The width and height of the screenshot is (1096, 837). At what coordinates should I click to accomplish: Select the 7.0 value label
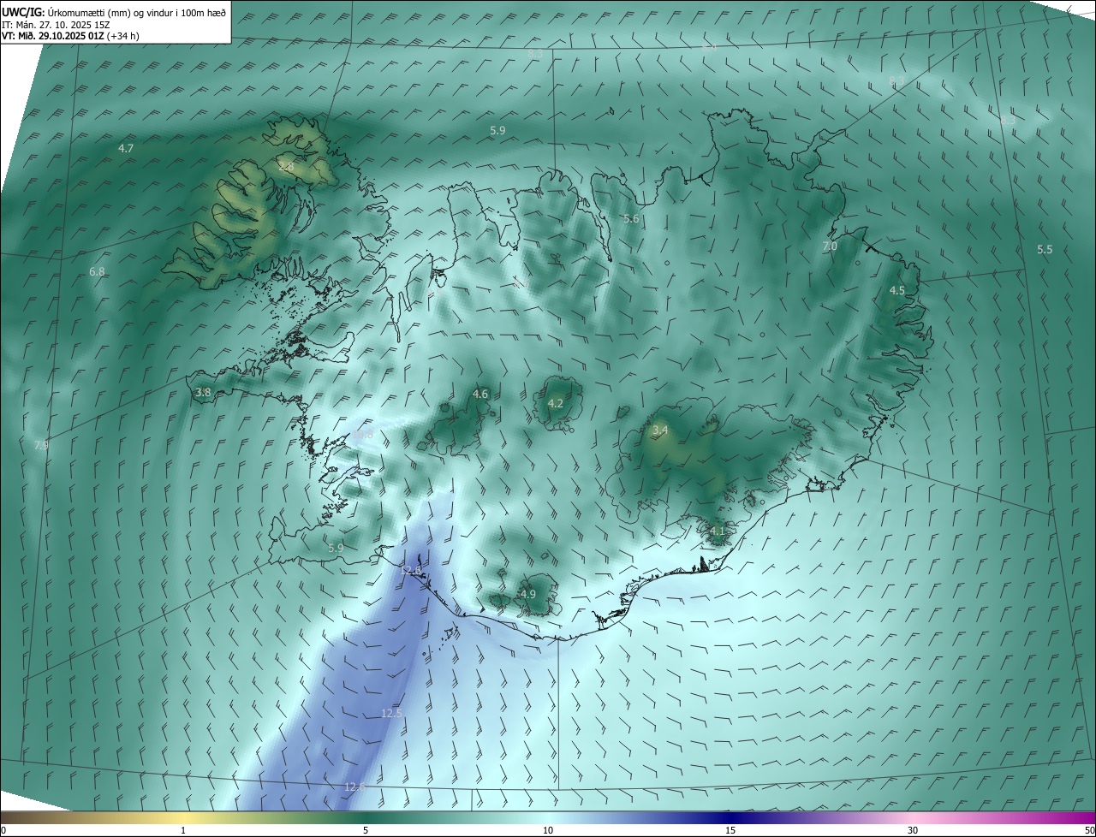point(830,246)
